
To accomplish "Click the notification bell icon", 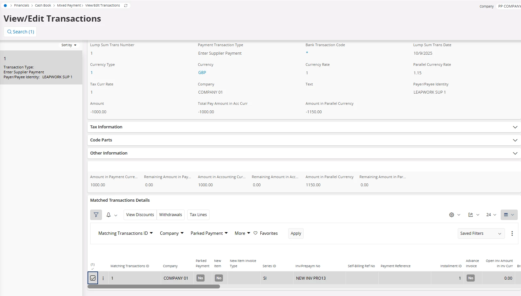I will tap(109, 215).
